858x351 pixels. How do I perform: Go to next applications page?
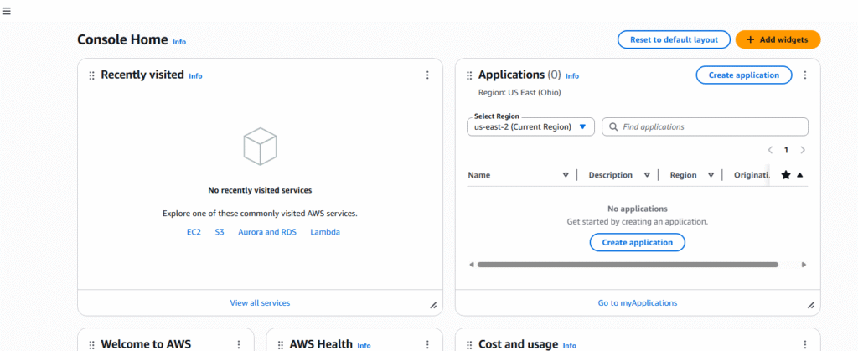click(803, 150)
